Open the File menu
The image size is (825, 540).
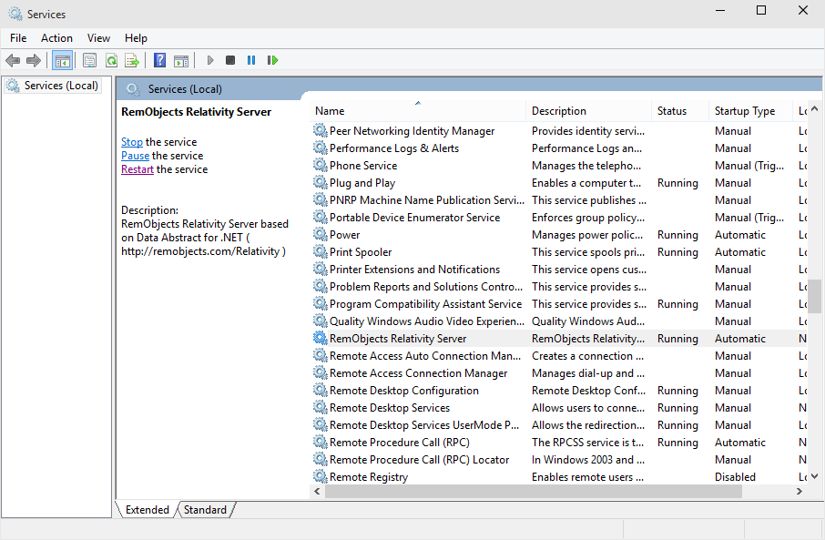(18, 38)
